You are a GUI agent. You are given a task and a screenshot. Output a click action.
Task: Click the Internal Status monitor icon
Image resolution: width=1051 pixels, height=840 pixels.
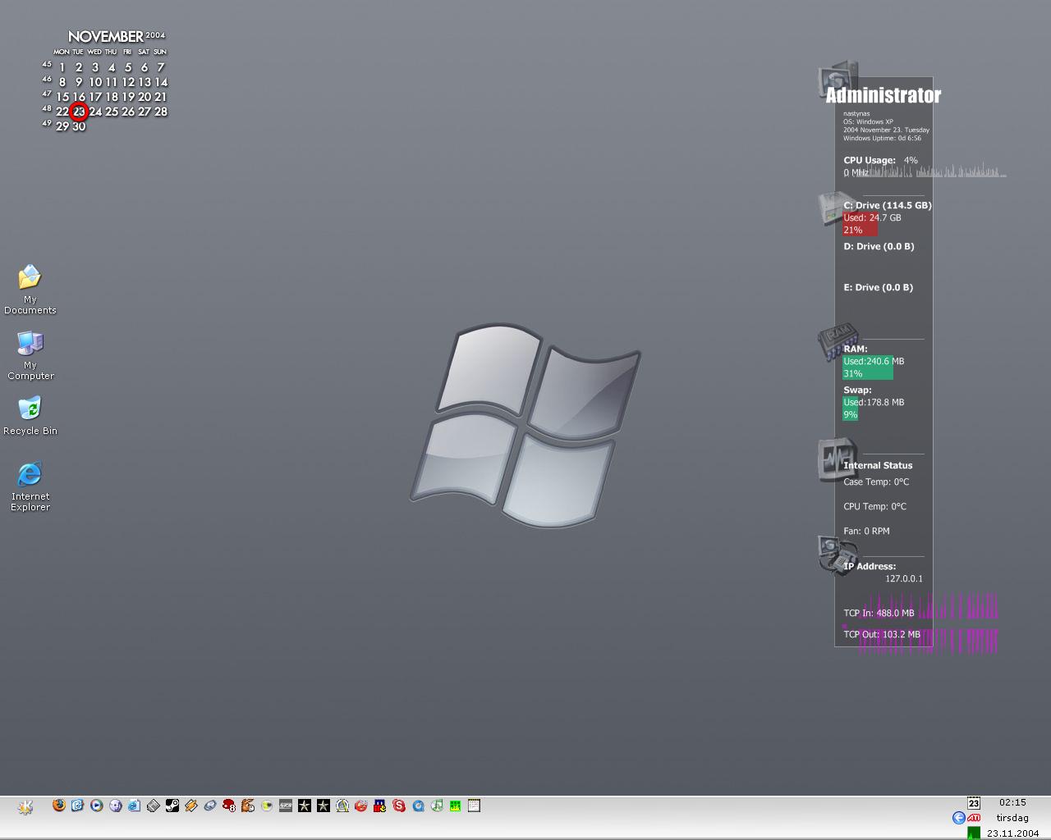pos(838,459)
